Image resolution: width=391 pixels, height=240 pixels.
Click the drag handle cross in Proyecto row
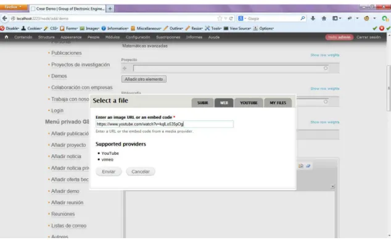coord(125,68)
